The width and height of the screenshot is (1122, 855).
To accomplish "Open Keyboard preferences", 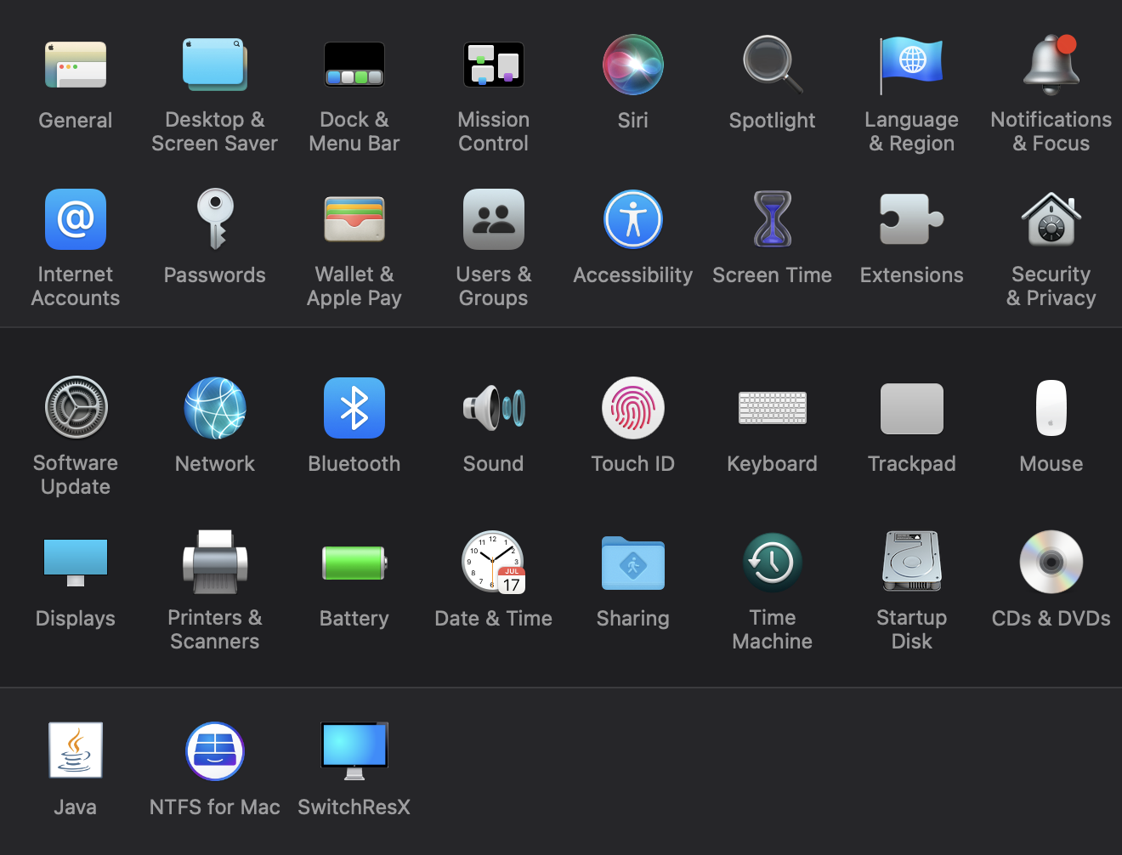I will 773,408.
